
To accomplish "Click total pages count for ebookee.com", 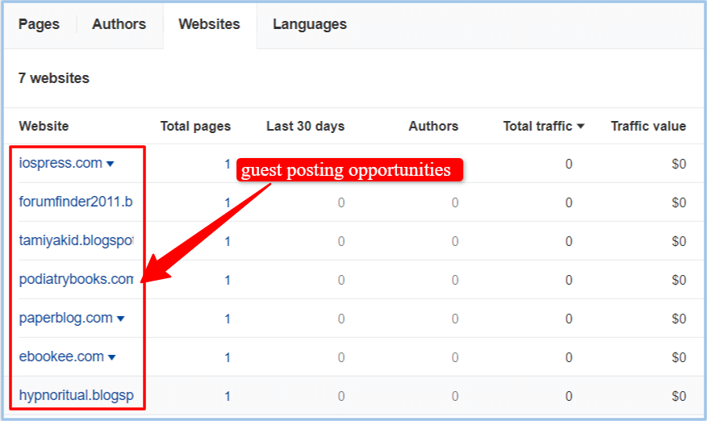I will 228,358.
